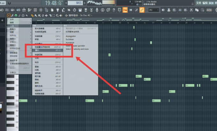
Task: Click the highlighted orange piano keyboard icon
Action: coord(125,10)
